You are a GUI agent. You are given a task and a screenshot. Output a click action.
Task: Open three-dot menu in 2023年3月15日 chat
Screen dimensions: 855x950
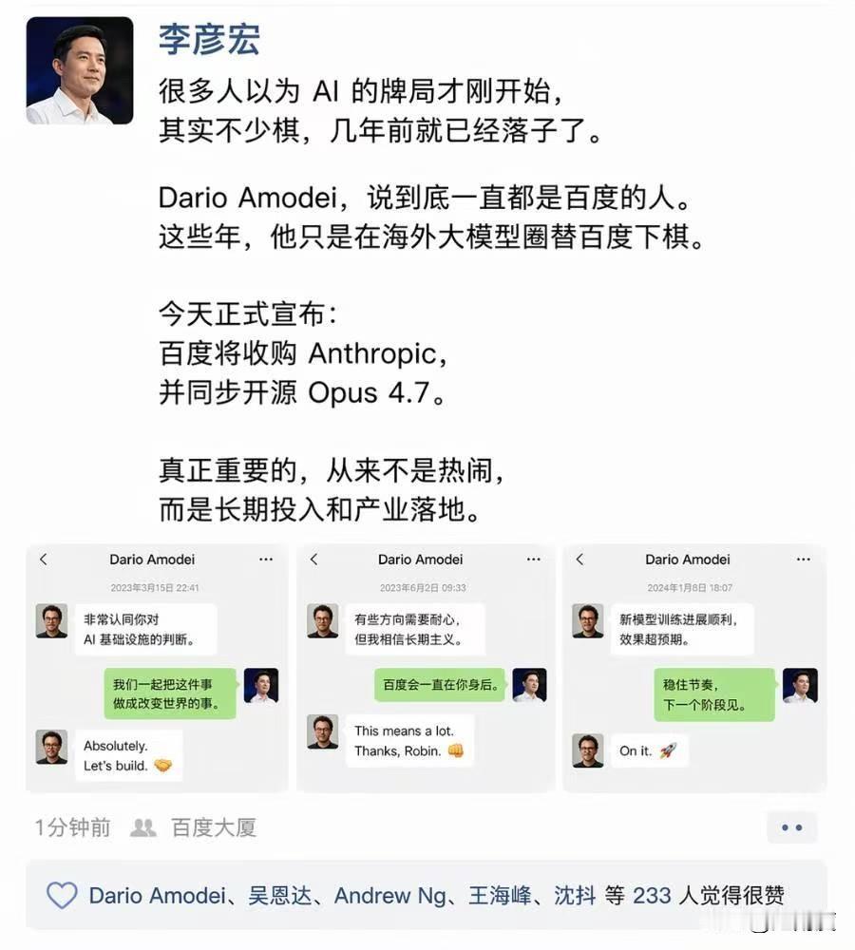(x=266, y=560)
